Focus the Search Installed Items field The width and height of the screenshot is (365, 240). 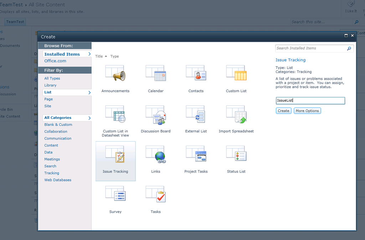click(x=311, y=48)
